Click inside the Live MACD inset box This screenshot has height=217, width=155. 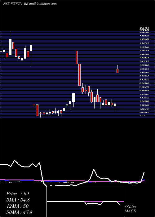(x=85, y=201)
